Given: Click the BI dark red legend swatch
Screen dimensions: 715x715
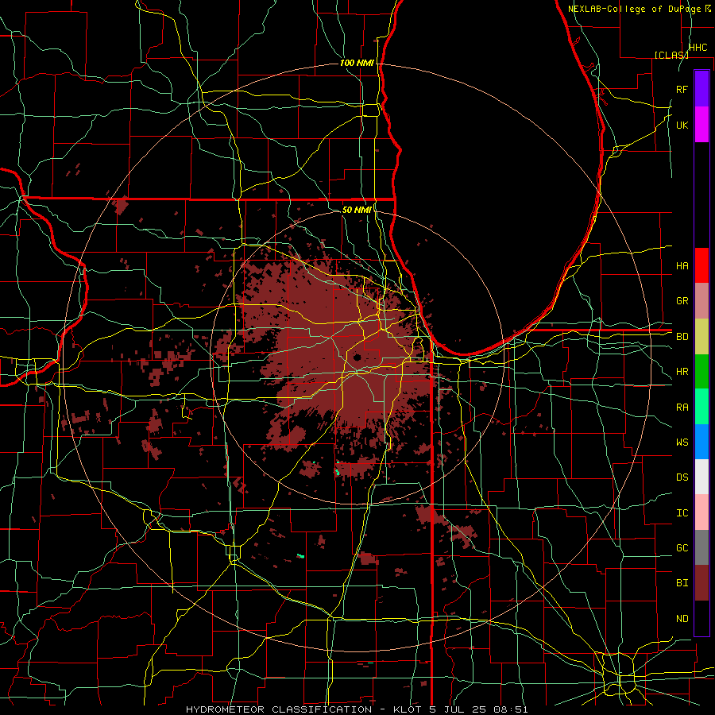Looking at the screenshot, I should coord(701,583).
